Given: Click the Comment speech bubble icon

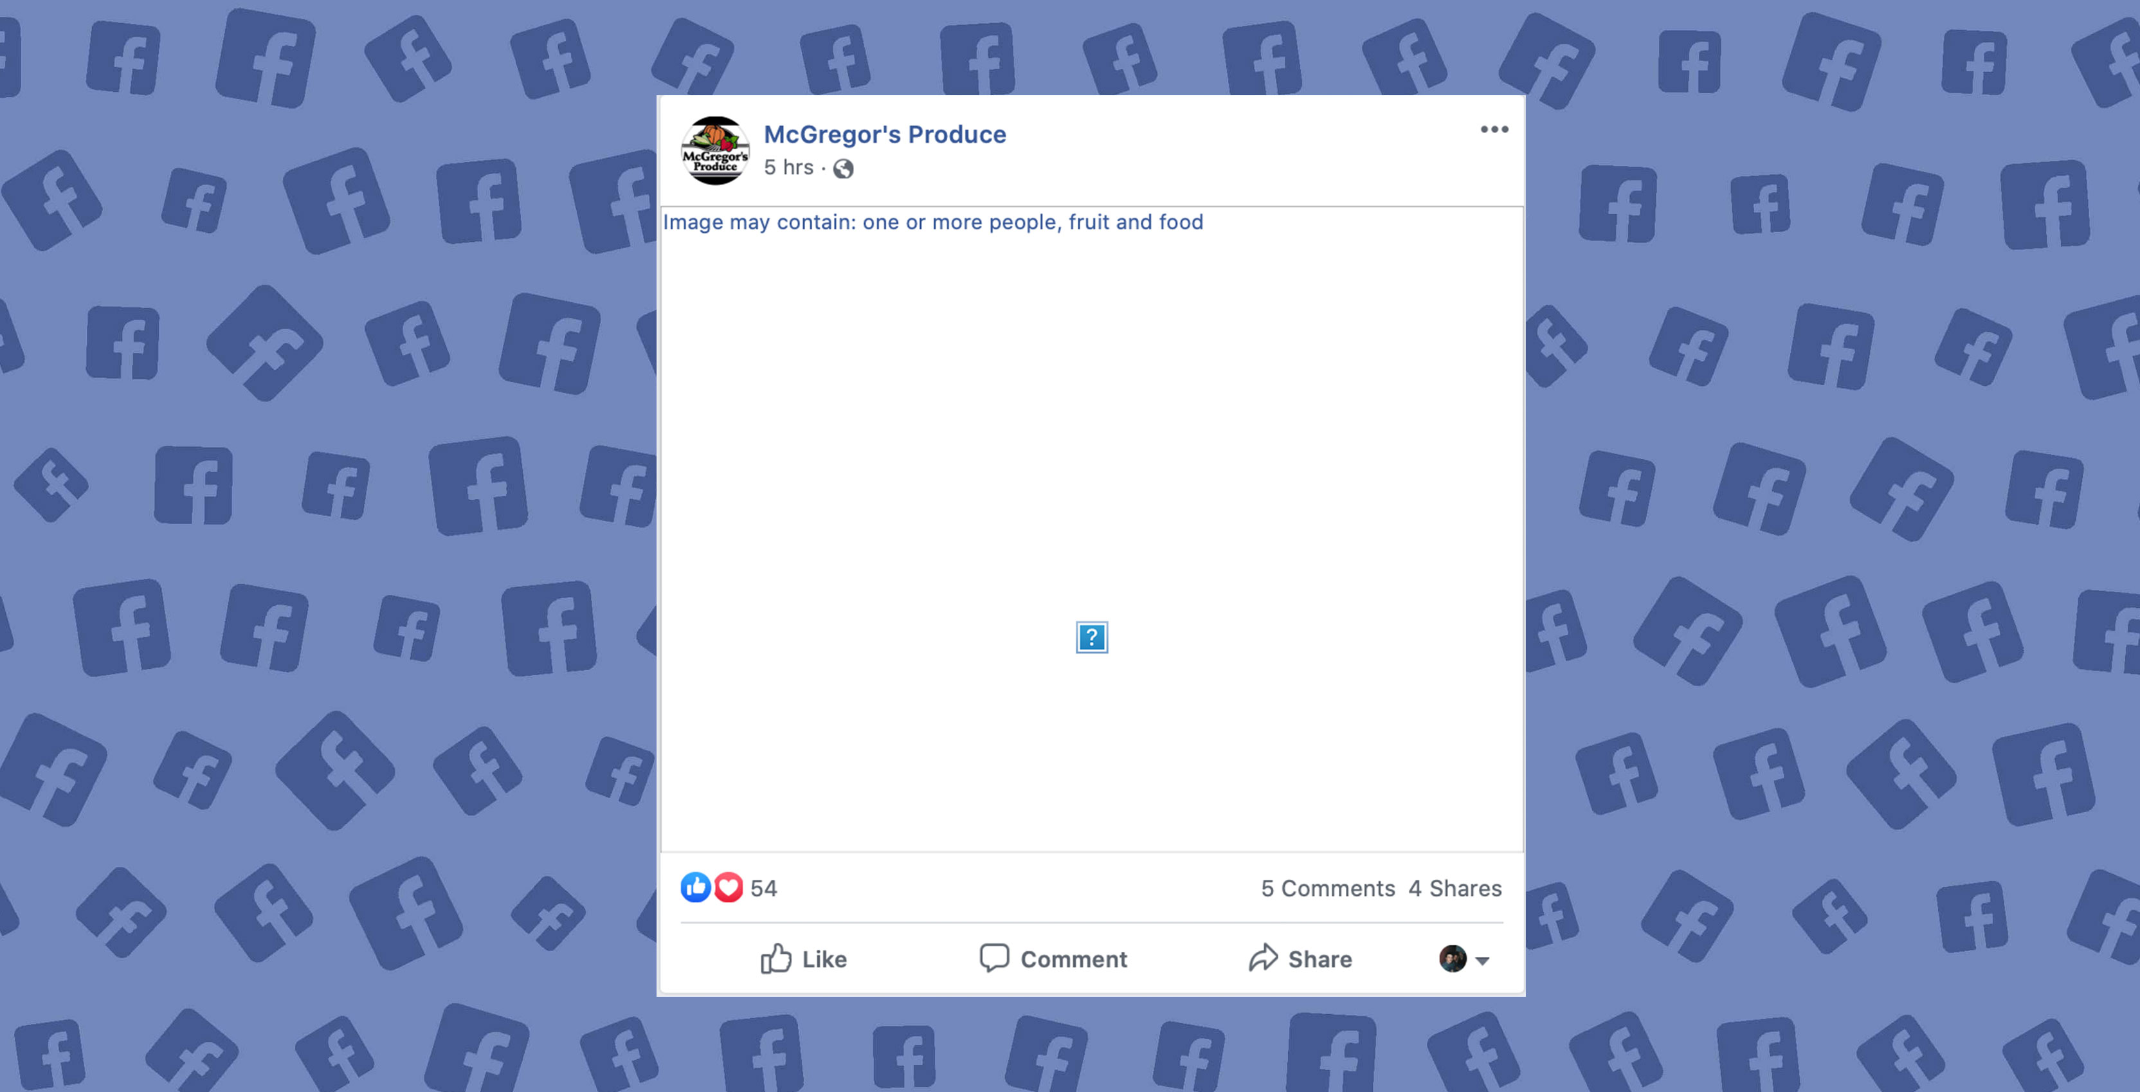Looking at the screenshot, I should coord(994,958).
